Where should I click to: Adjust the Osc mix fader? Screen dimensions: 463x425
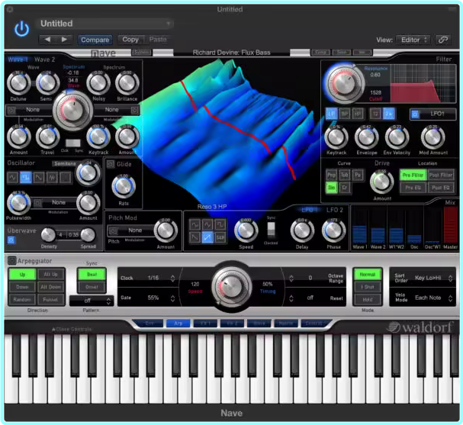[414, 226]
